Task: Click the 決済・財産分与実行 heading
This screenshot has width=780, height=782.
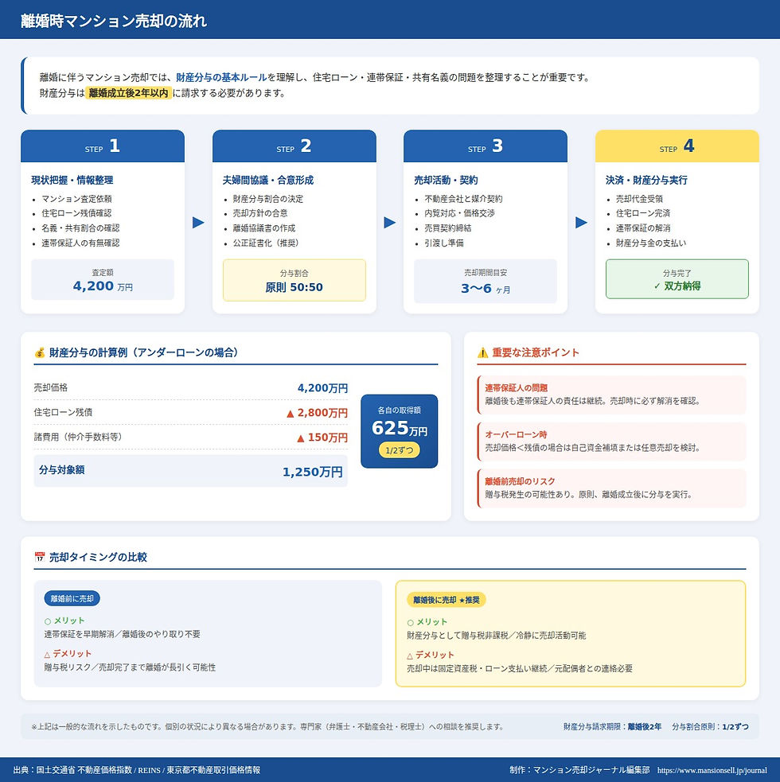Action: 646,180
